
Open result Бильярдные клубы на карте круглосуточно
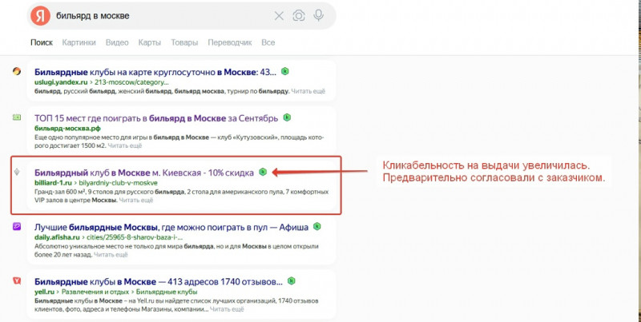point(155,72)
